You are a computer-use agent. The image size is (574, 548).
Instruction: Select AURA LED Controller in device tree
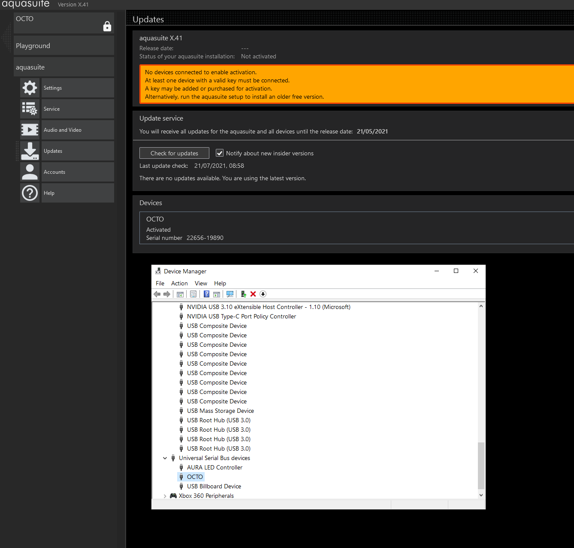tap(214, 468)
